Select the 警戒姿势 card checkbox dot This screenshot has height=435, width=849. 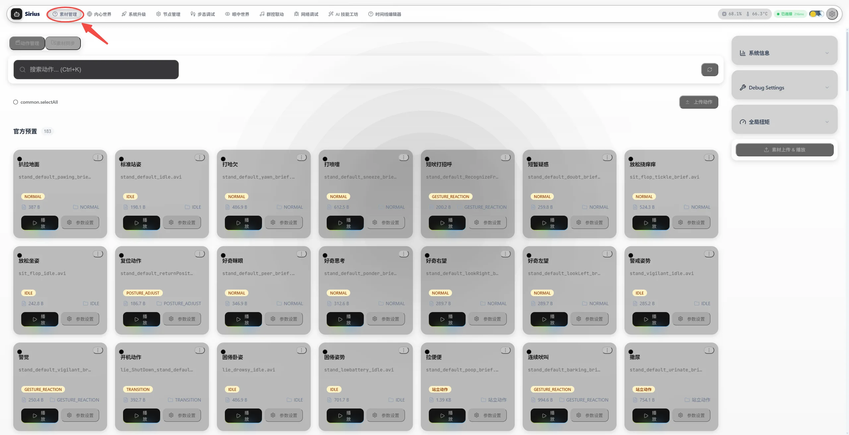[x=631, y=255]
